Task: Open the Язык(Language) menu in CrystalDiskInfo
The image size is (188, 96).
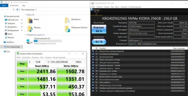Action: tap(135, 7)
